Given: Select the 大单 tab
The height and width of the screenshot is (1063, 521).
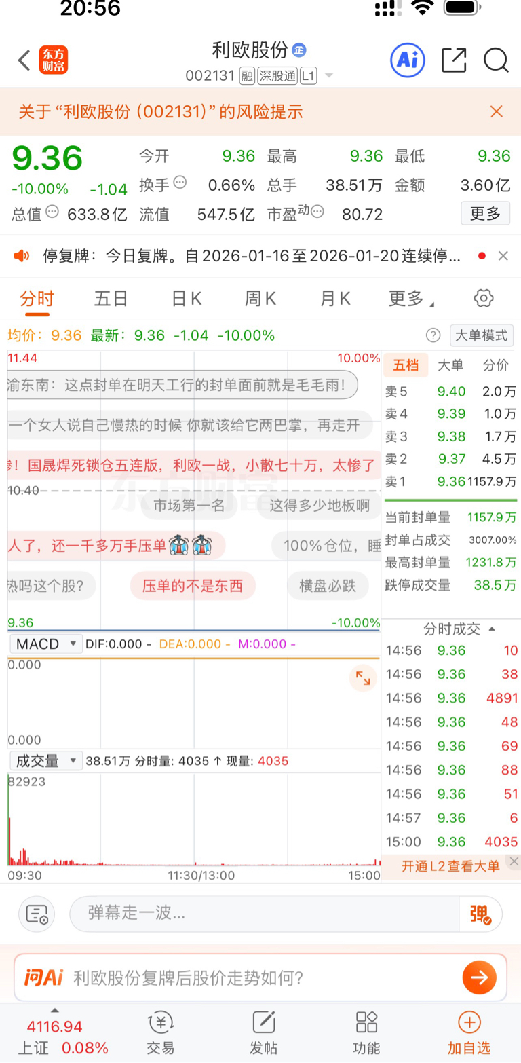Looking at the screenshot, I should (x=450, y=365).
